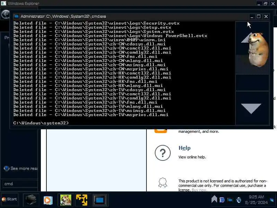Image resolution: width=277 pixels, height=208 pixels.
Task: Click the Windows Explorer title bar icon
Action: click(x=3, y=3)
